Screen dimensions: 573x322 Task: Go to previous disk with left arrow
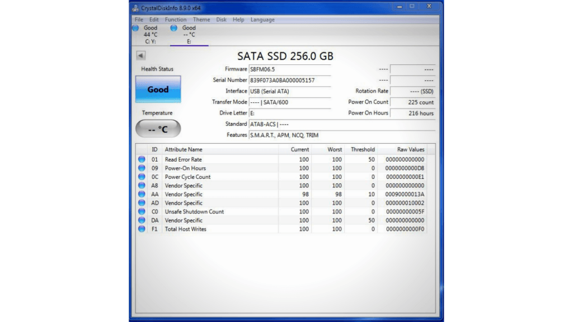click(140, 55)
